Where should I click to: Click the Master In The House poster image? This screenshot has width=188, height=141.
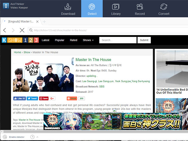tap(43, 75)
